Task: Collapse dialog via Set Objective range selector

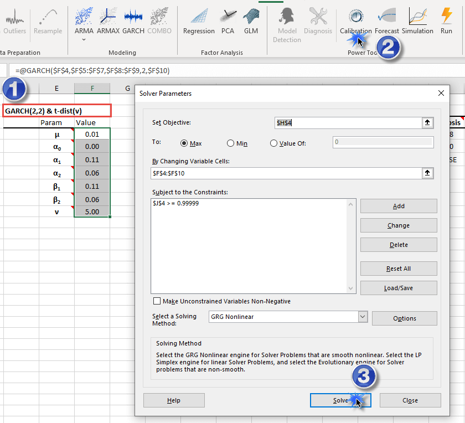Action: (427, 123)
